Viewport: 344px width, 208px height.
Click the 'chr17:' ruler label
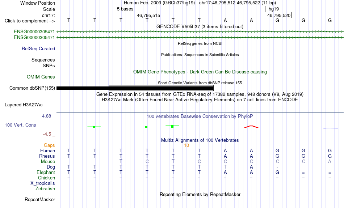(49, 15)
